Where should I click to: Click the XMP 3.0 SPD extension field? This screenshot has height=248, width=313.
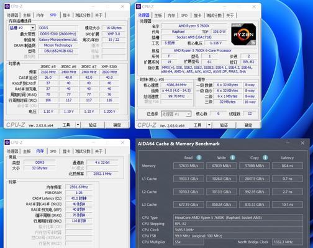[114, 33]
